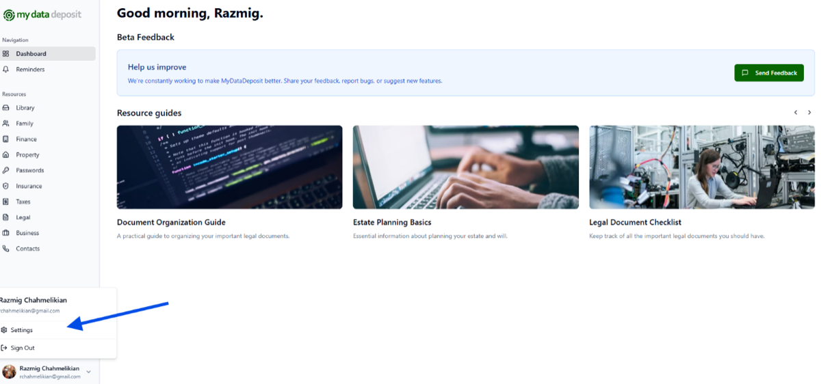Click the Legal document icon
Screen dimensions: 821x384
pos(5,218)
